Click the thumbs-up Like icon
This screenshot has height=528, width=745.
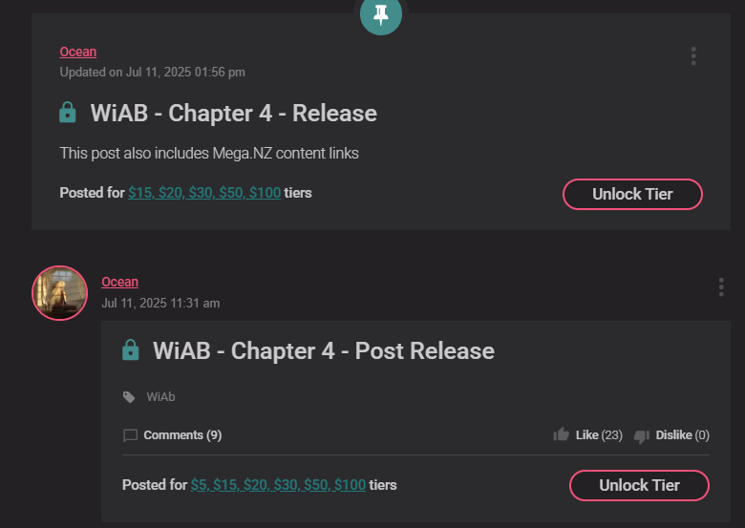pyautogui.click(x=561, y=434)
